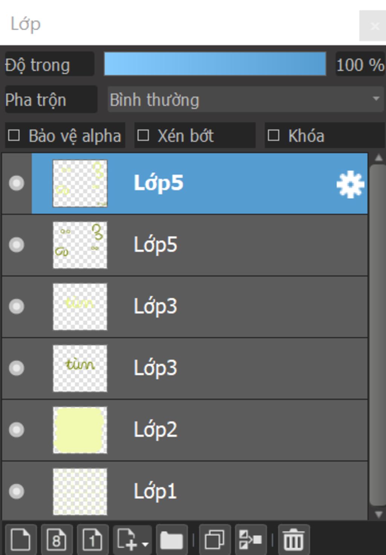The height and width of the screenshot is (555, 386).
Task: Click the yellow Lớp2 layer thumbnail
Action: [x=80, y=430]
